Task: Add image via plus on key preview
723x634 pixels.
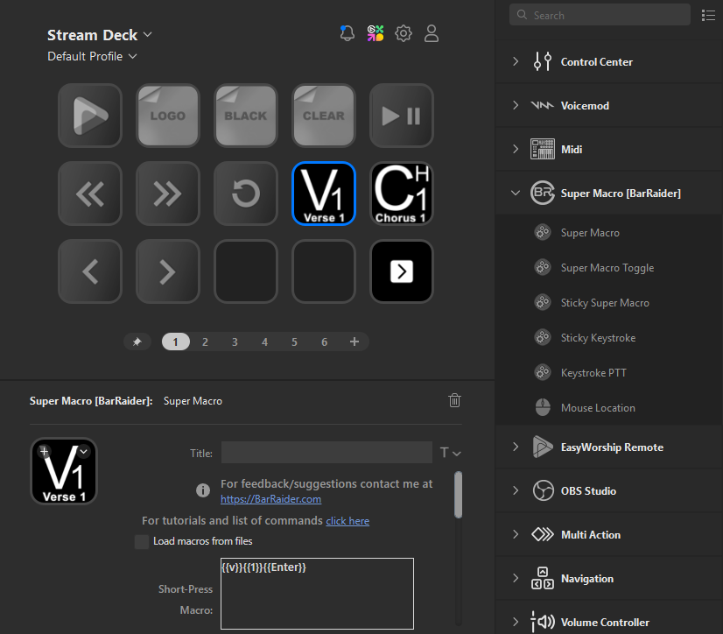Action: 45,451
